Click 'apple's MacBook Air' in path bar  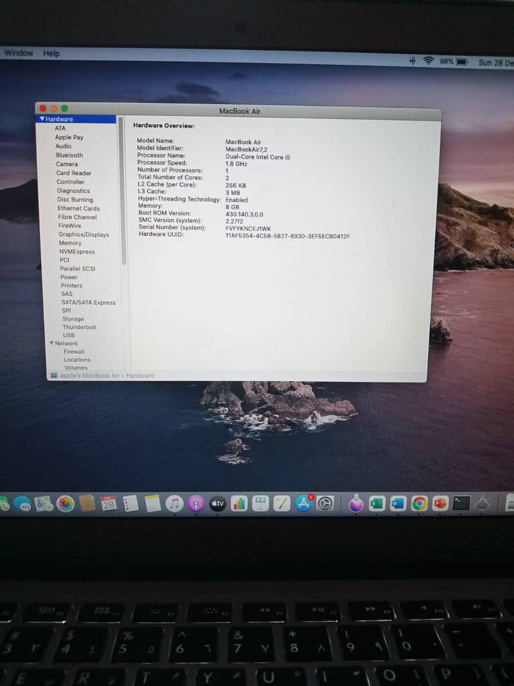click(89, 376)
